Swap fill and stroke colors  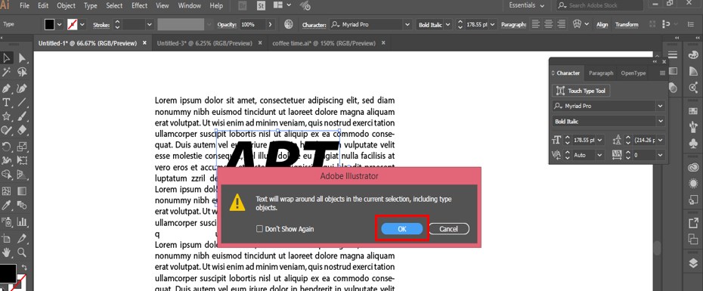click(24, 268)
